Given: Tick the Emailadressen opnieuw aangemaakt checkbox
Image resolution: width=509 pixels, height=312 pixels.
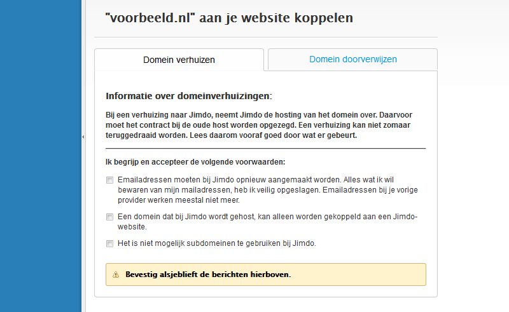Looking at the screenshot, I should (x=109, y=180).
